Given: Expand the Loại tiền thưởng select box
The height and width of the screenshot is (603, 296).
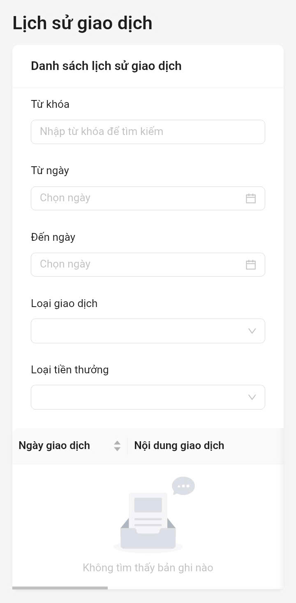Looking at the screenshot, I should click(x=140, y=397).
